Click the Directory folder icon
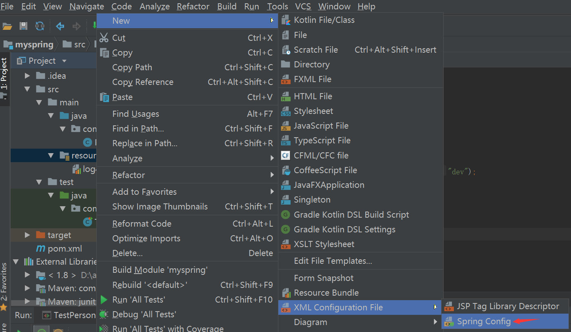Screen dimensions: 571x332 286,65
